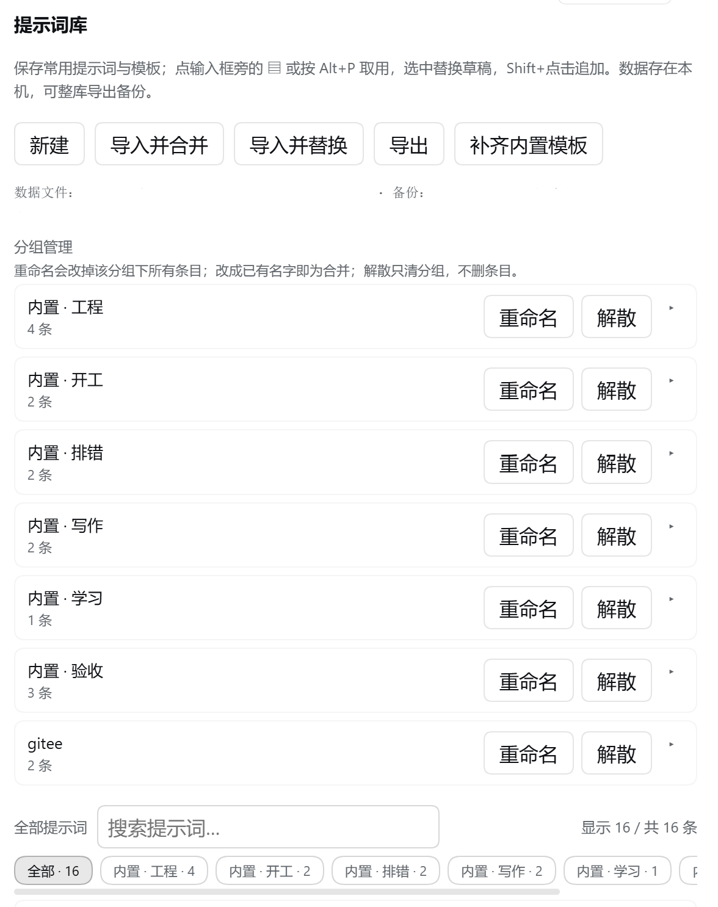This screenshot has height=907, width=718.
Task: Focus the 搜索提示词 search field
Action: tap(268, 827)
